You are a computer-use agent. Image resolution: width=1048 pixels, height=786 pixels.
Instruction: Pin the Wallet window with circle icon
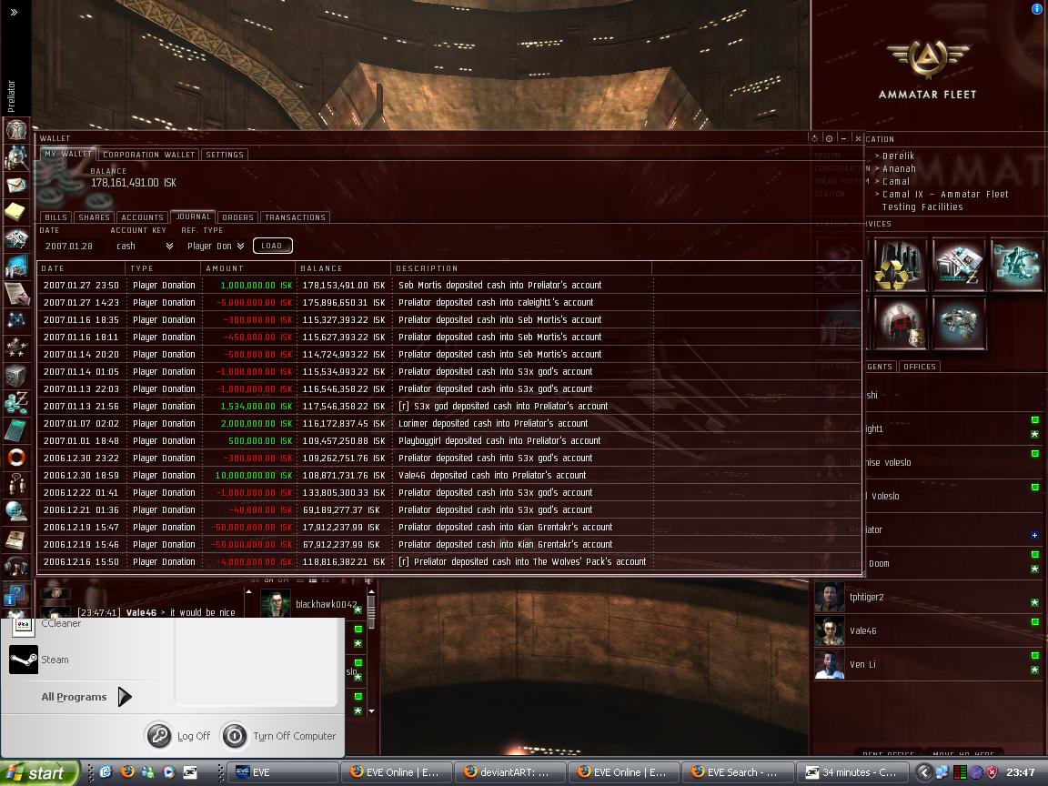829,138
